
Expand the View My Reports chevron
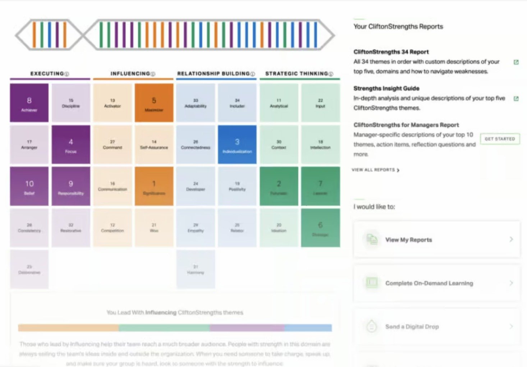tap(511, 239)
